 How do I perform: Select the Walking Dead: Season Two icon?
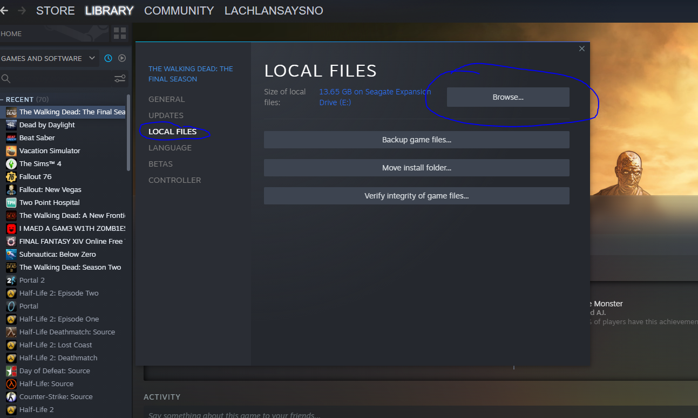tap(11, 267)
